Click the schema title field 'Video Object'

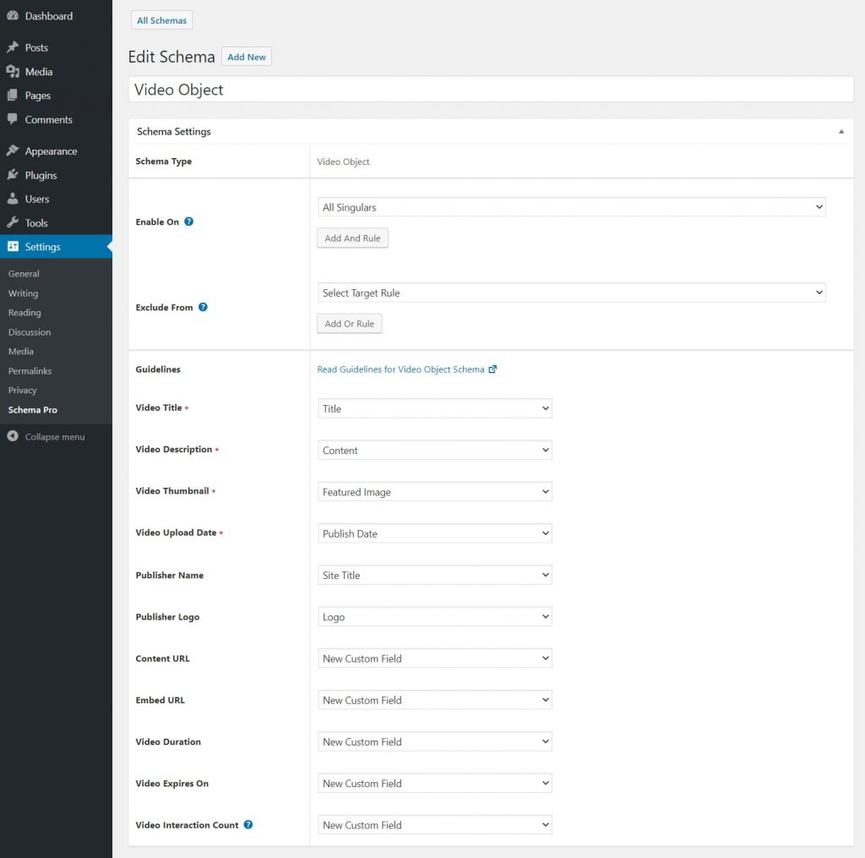[490, 90]
